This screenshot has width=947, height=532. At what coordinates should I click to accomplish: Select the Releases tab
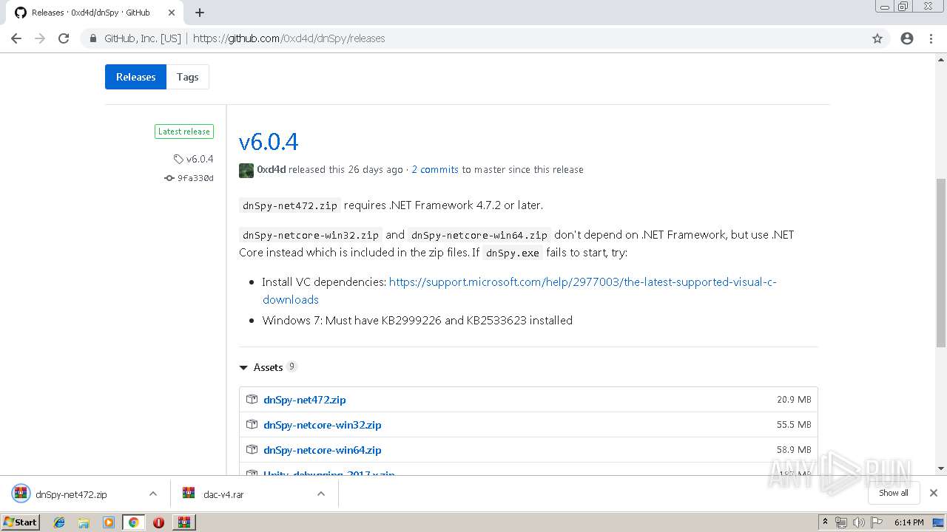pos(135,77)
